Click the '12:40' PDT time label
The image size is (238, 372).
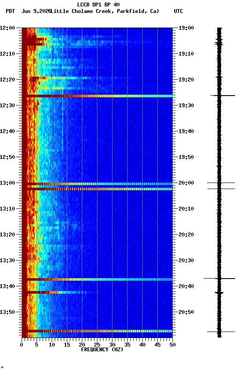tap(7, 131)
